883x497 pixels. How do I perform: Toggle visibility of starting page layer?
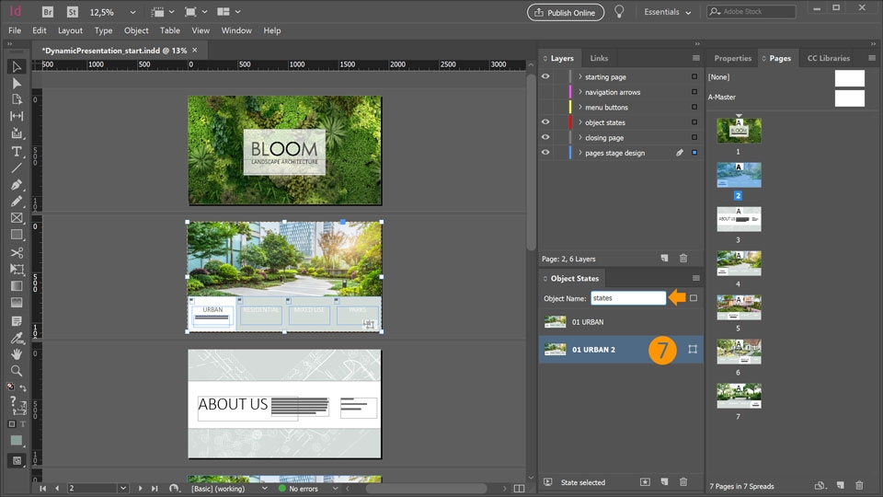point(545,76)
